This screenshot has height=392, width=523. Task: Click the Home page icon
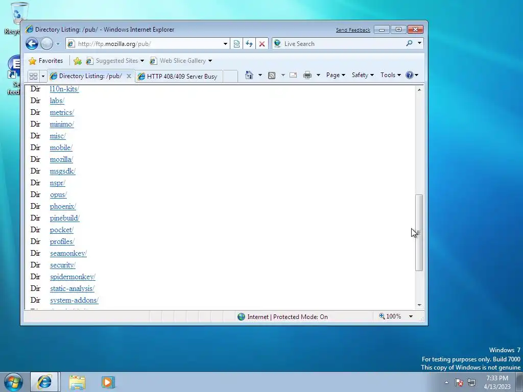[x=249, y=75]
